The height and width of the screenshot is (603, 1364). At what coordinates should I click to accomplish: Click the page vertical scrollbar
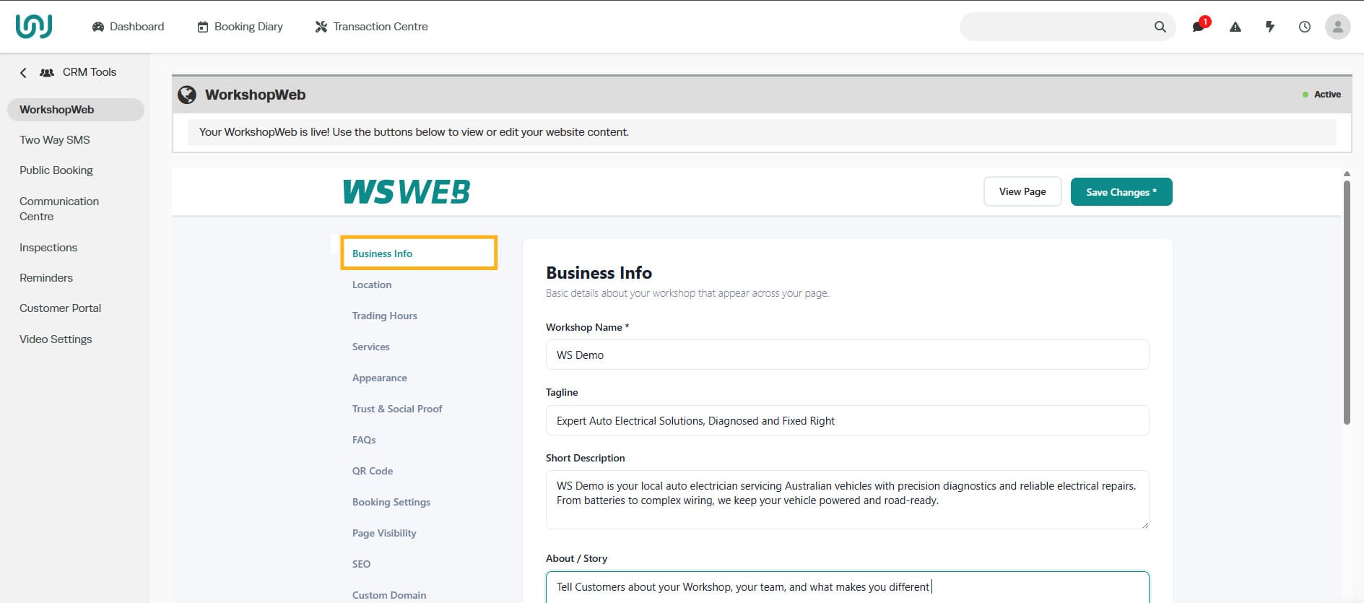pos(1347,303)
